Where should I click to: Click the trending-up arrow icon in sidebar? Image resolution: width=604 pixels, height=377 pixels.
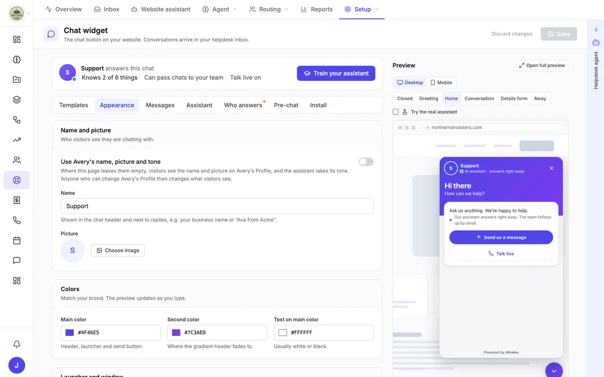click(17, 140)
